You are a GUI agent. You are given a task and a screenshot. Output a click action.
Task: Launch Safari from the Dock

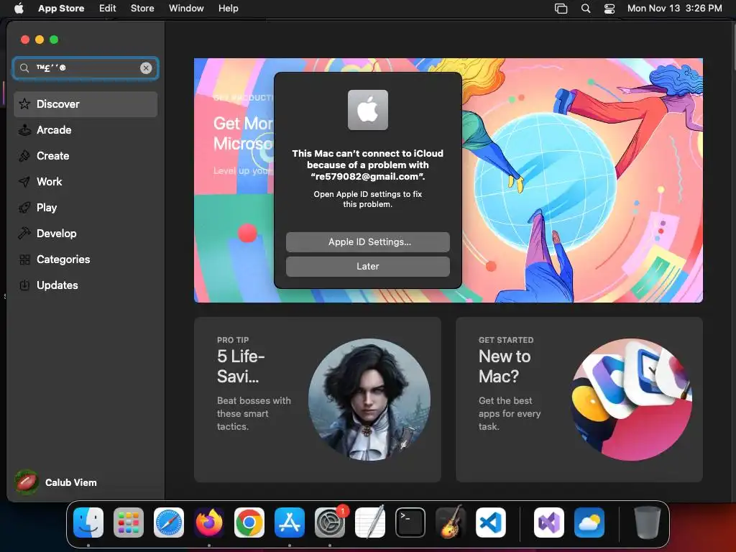(168, 522)
